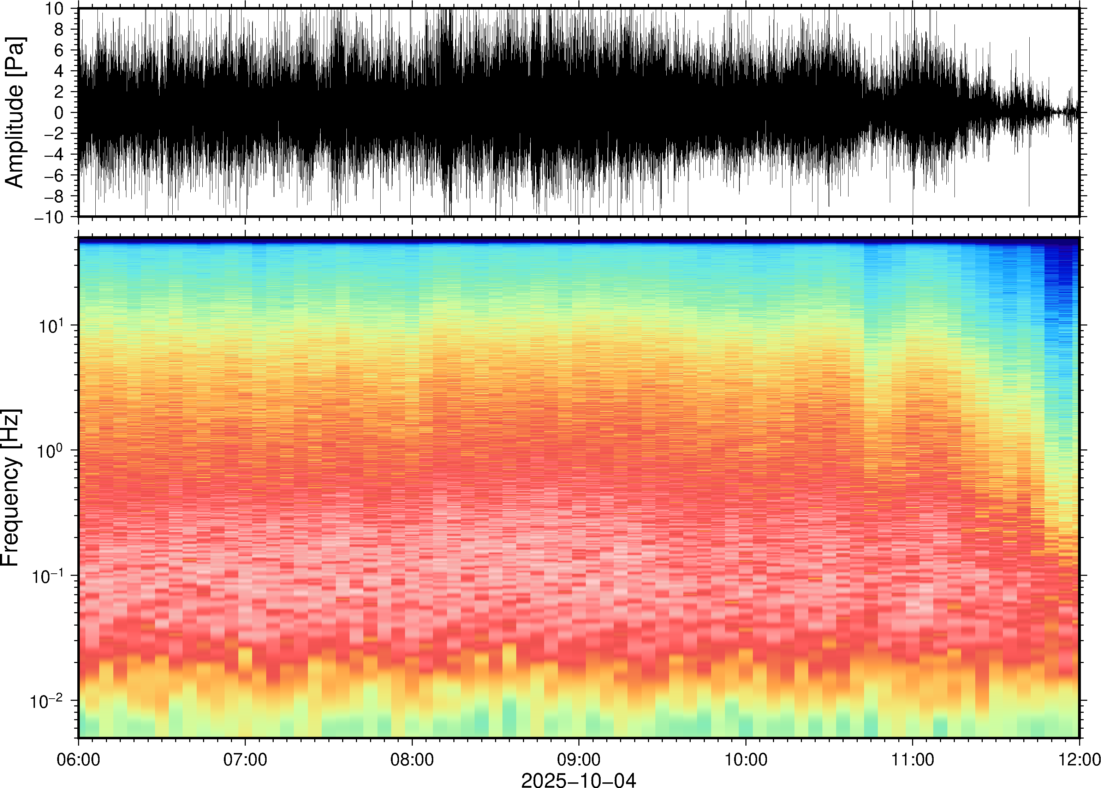Click the 12:00 end time label
The width and height of the screenshot is (1101, 788).
pos(1079,759)
